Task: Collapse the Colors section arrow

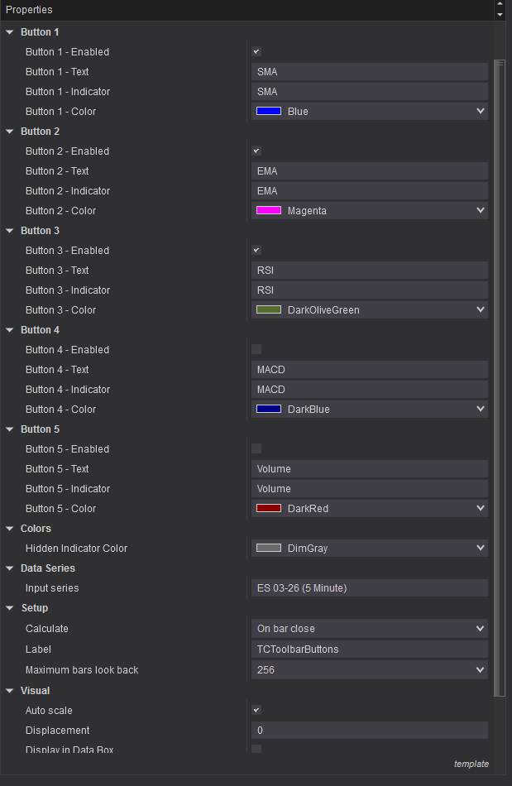Action: click(x=10, y=529)
